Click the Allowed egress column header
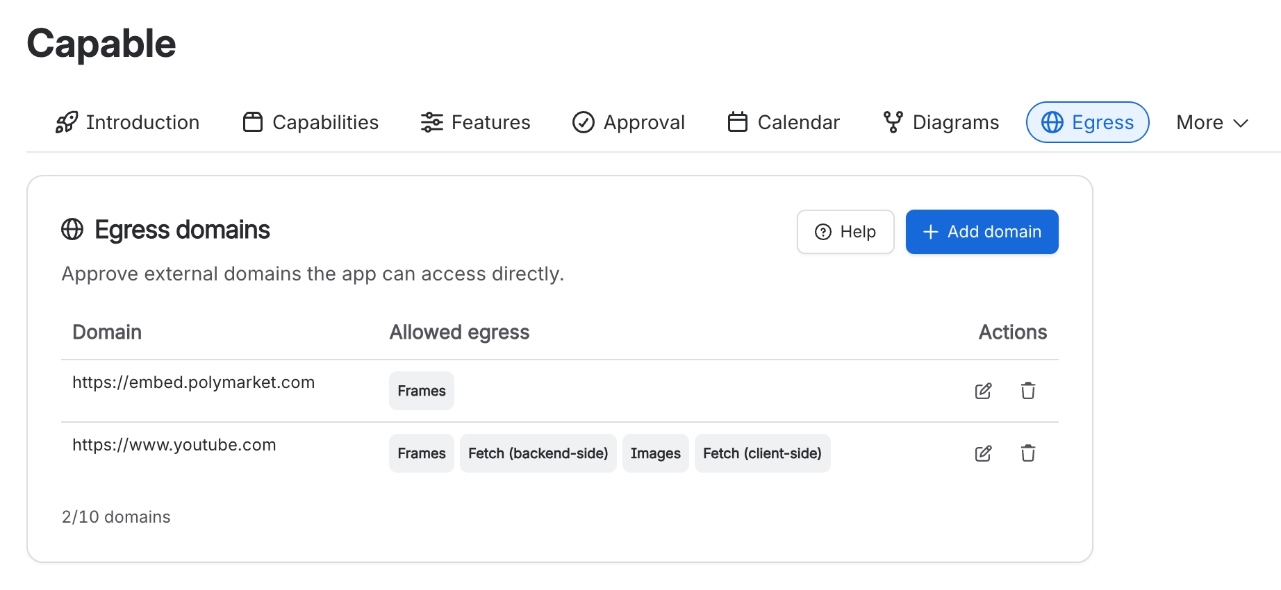This screenshot has height=590, width=1281. click(459, 332)
